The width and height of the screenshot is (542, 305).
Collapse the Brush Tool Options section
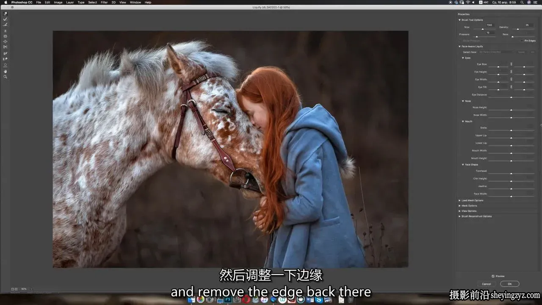[x=460, y=20]
